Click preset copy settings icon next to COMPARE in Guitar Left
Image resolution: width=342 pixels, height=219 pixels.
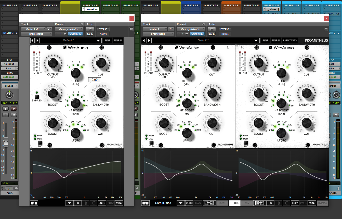[x=65, y=34]
